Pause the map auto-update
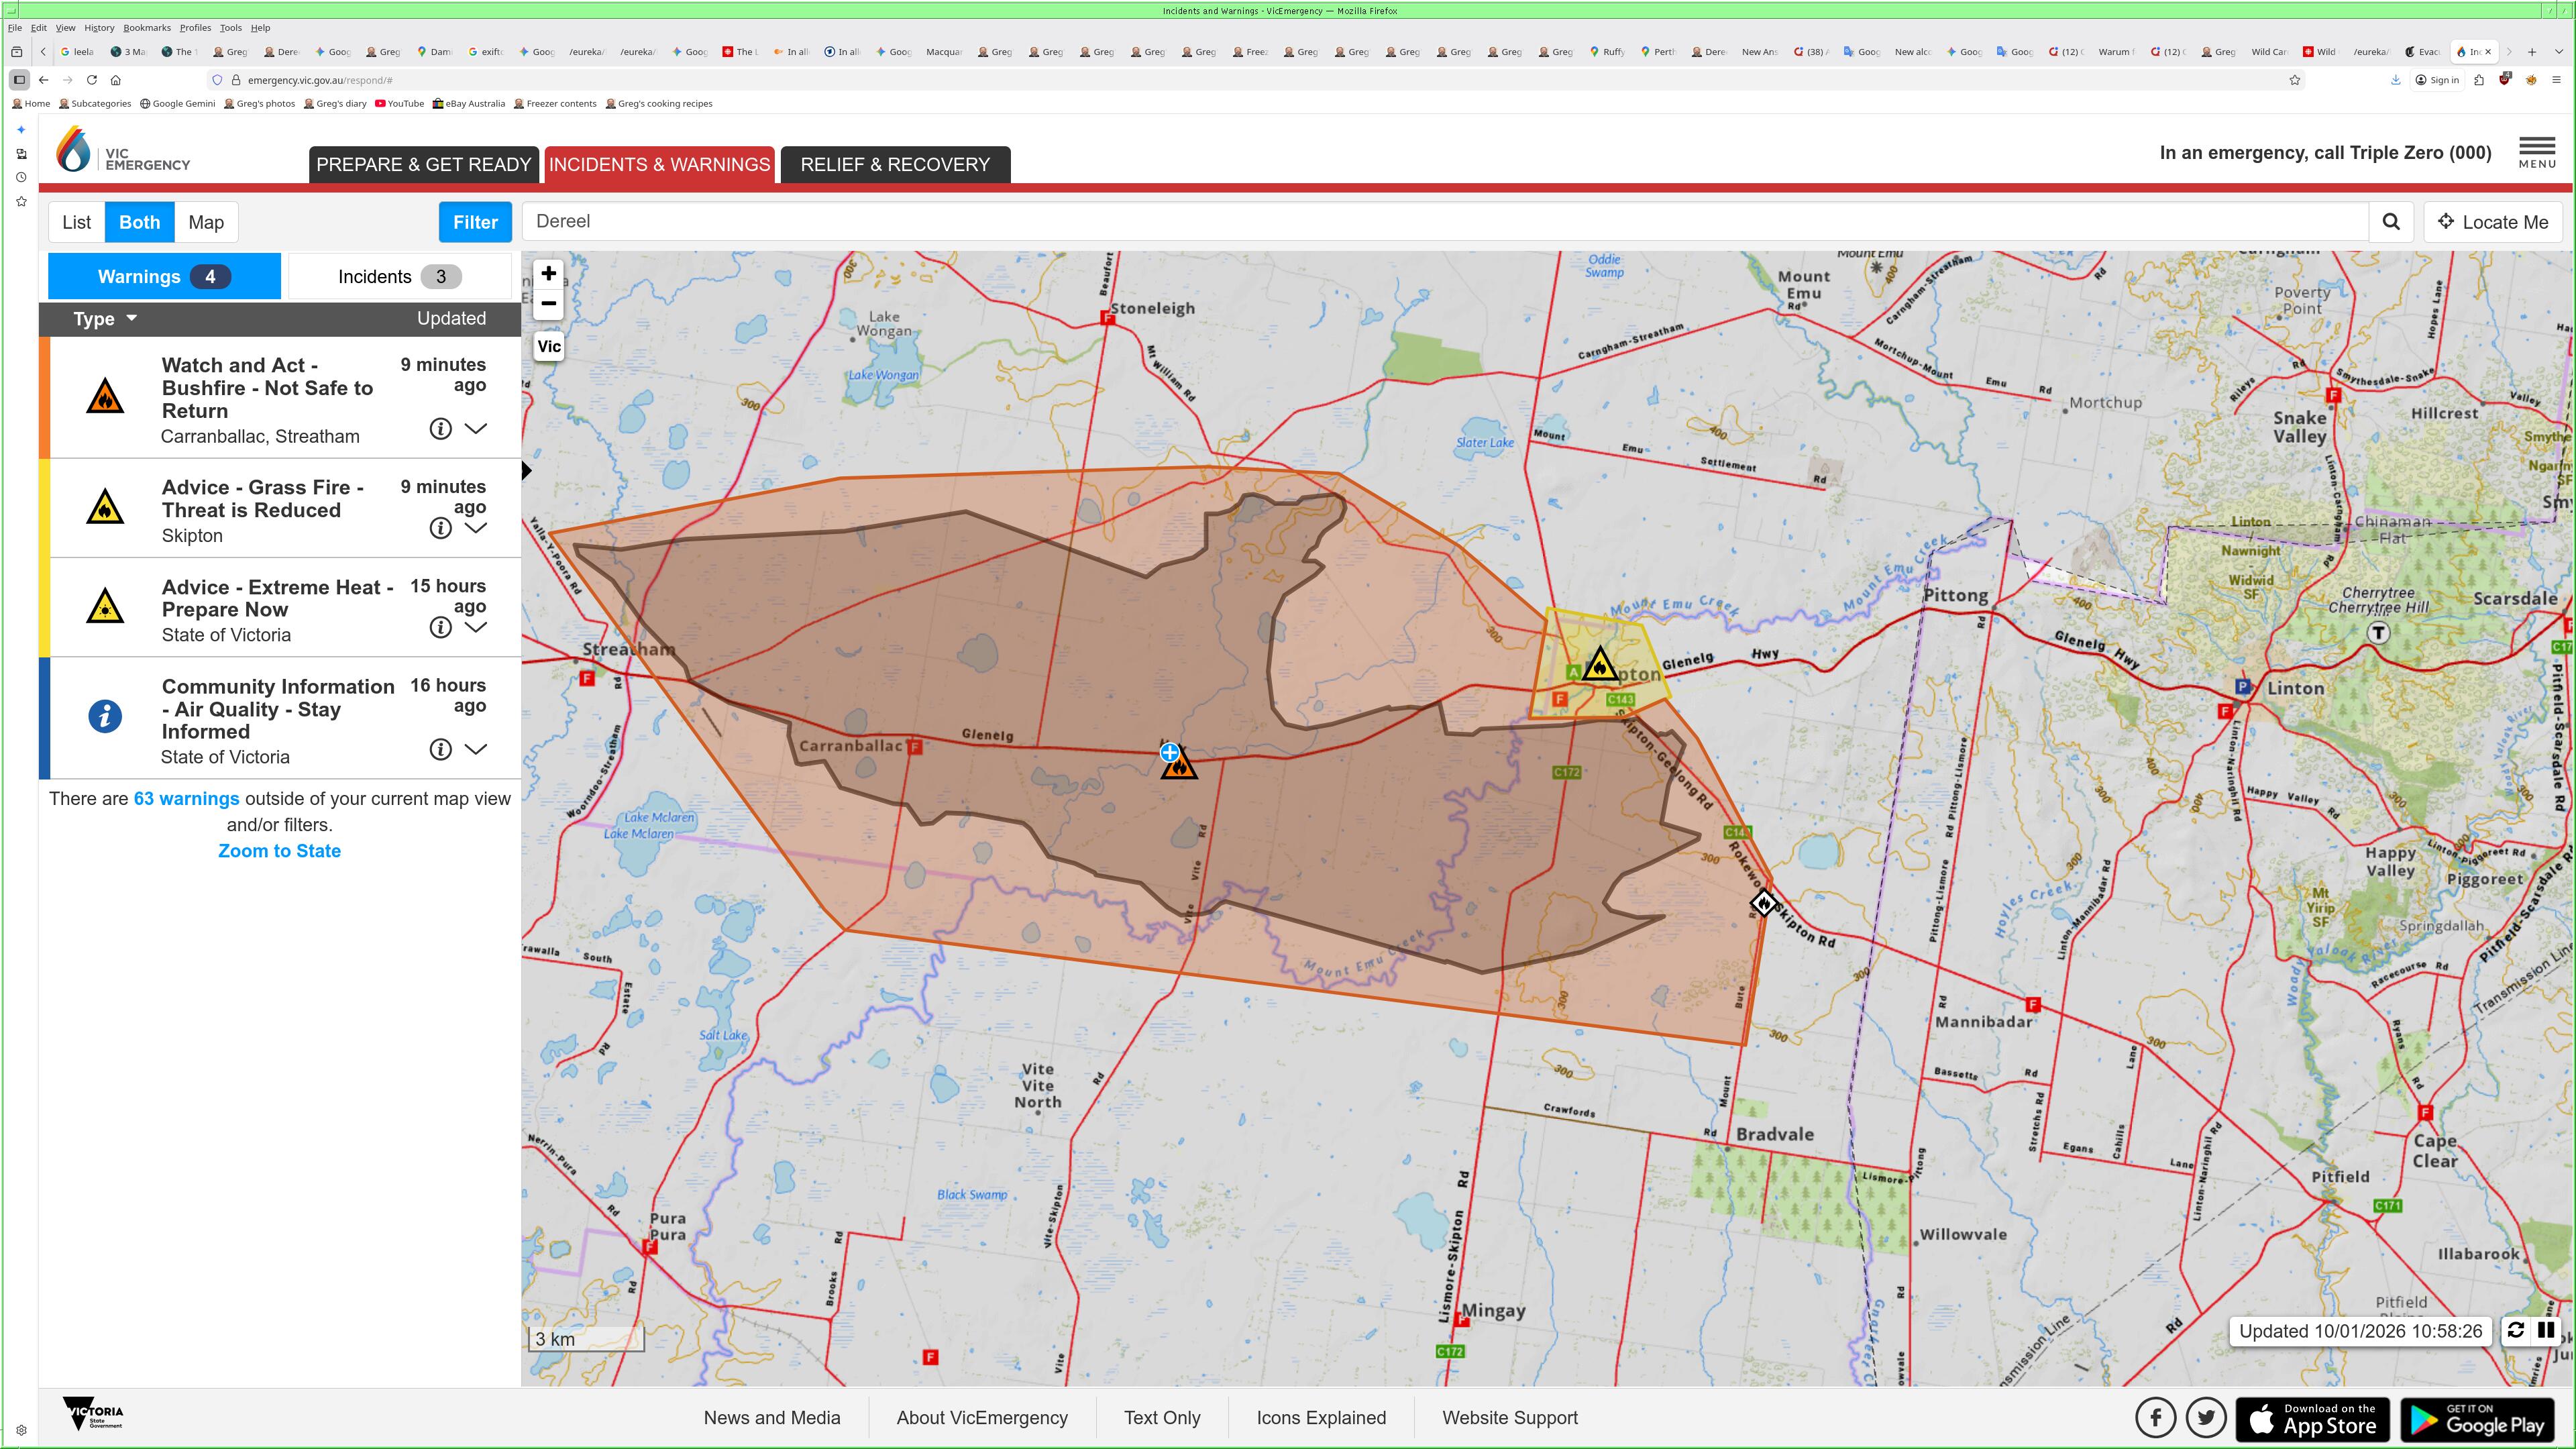This screenshot has width=2576, height=1449. [x=2546, y=1330]
